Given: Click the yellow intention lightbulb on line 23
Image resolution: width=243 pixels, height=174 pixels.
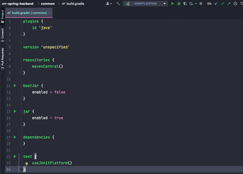Looking at the screenshot, I should click(x=27, y=164).
